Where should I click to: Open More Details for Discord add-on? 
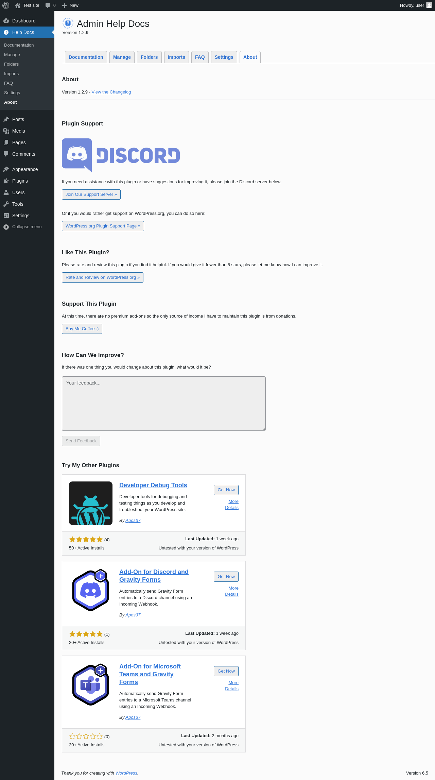click(x=232, y=591)
